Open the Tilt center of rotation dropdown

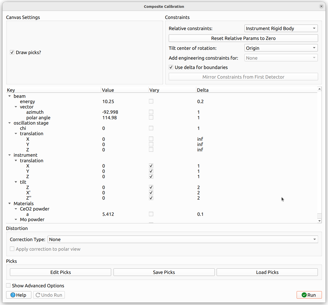[x=281, y=48]
